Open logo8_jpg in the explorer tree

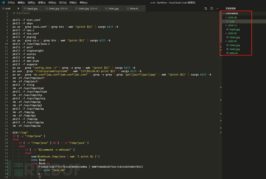tap(235, 29)
